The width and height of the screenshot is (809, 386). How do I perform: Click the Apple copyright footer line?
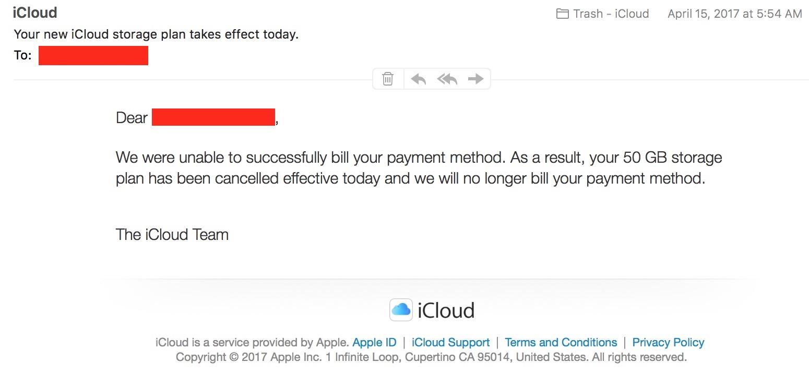pos(431,357)
